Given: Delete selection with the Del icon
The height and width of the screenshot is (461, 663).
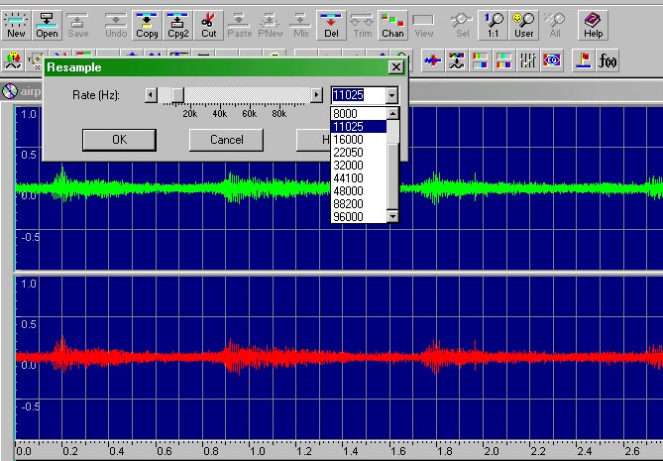Looking at the screenshot, I should [x=331, y=26].
